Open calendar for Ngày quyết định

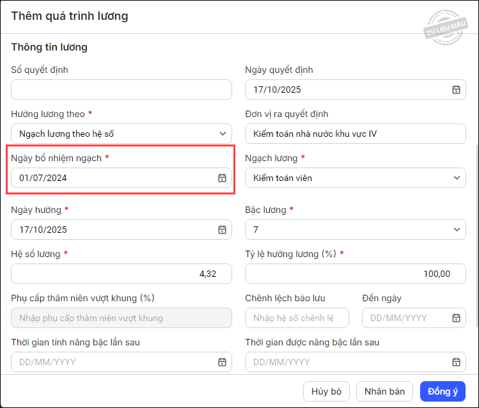pos(456,90)
